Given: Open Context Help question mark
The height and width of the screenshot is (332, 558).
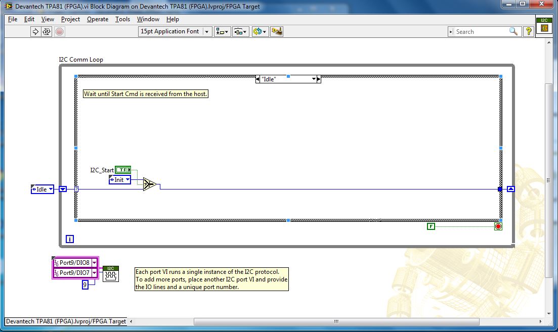Looking at the screenshot, I should click(529, 31).
